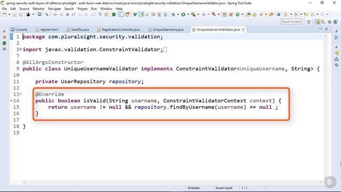Open the File menu
This screenshot has height=192, width=341.
pyautogui.click(x=4, y=9)
